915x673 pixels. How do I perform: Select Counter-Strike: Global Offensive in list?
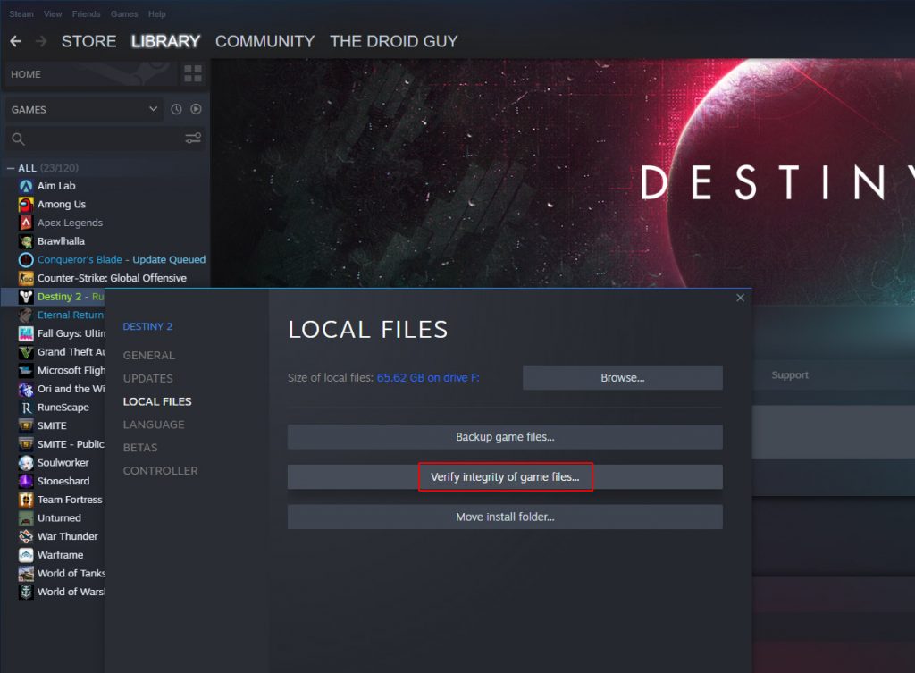pyautogui.click(x=112, y=279)
